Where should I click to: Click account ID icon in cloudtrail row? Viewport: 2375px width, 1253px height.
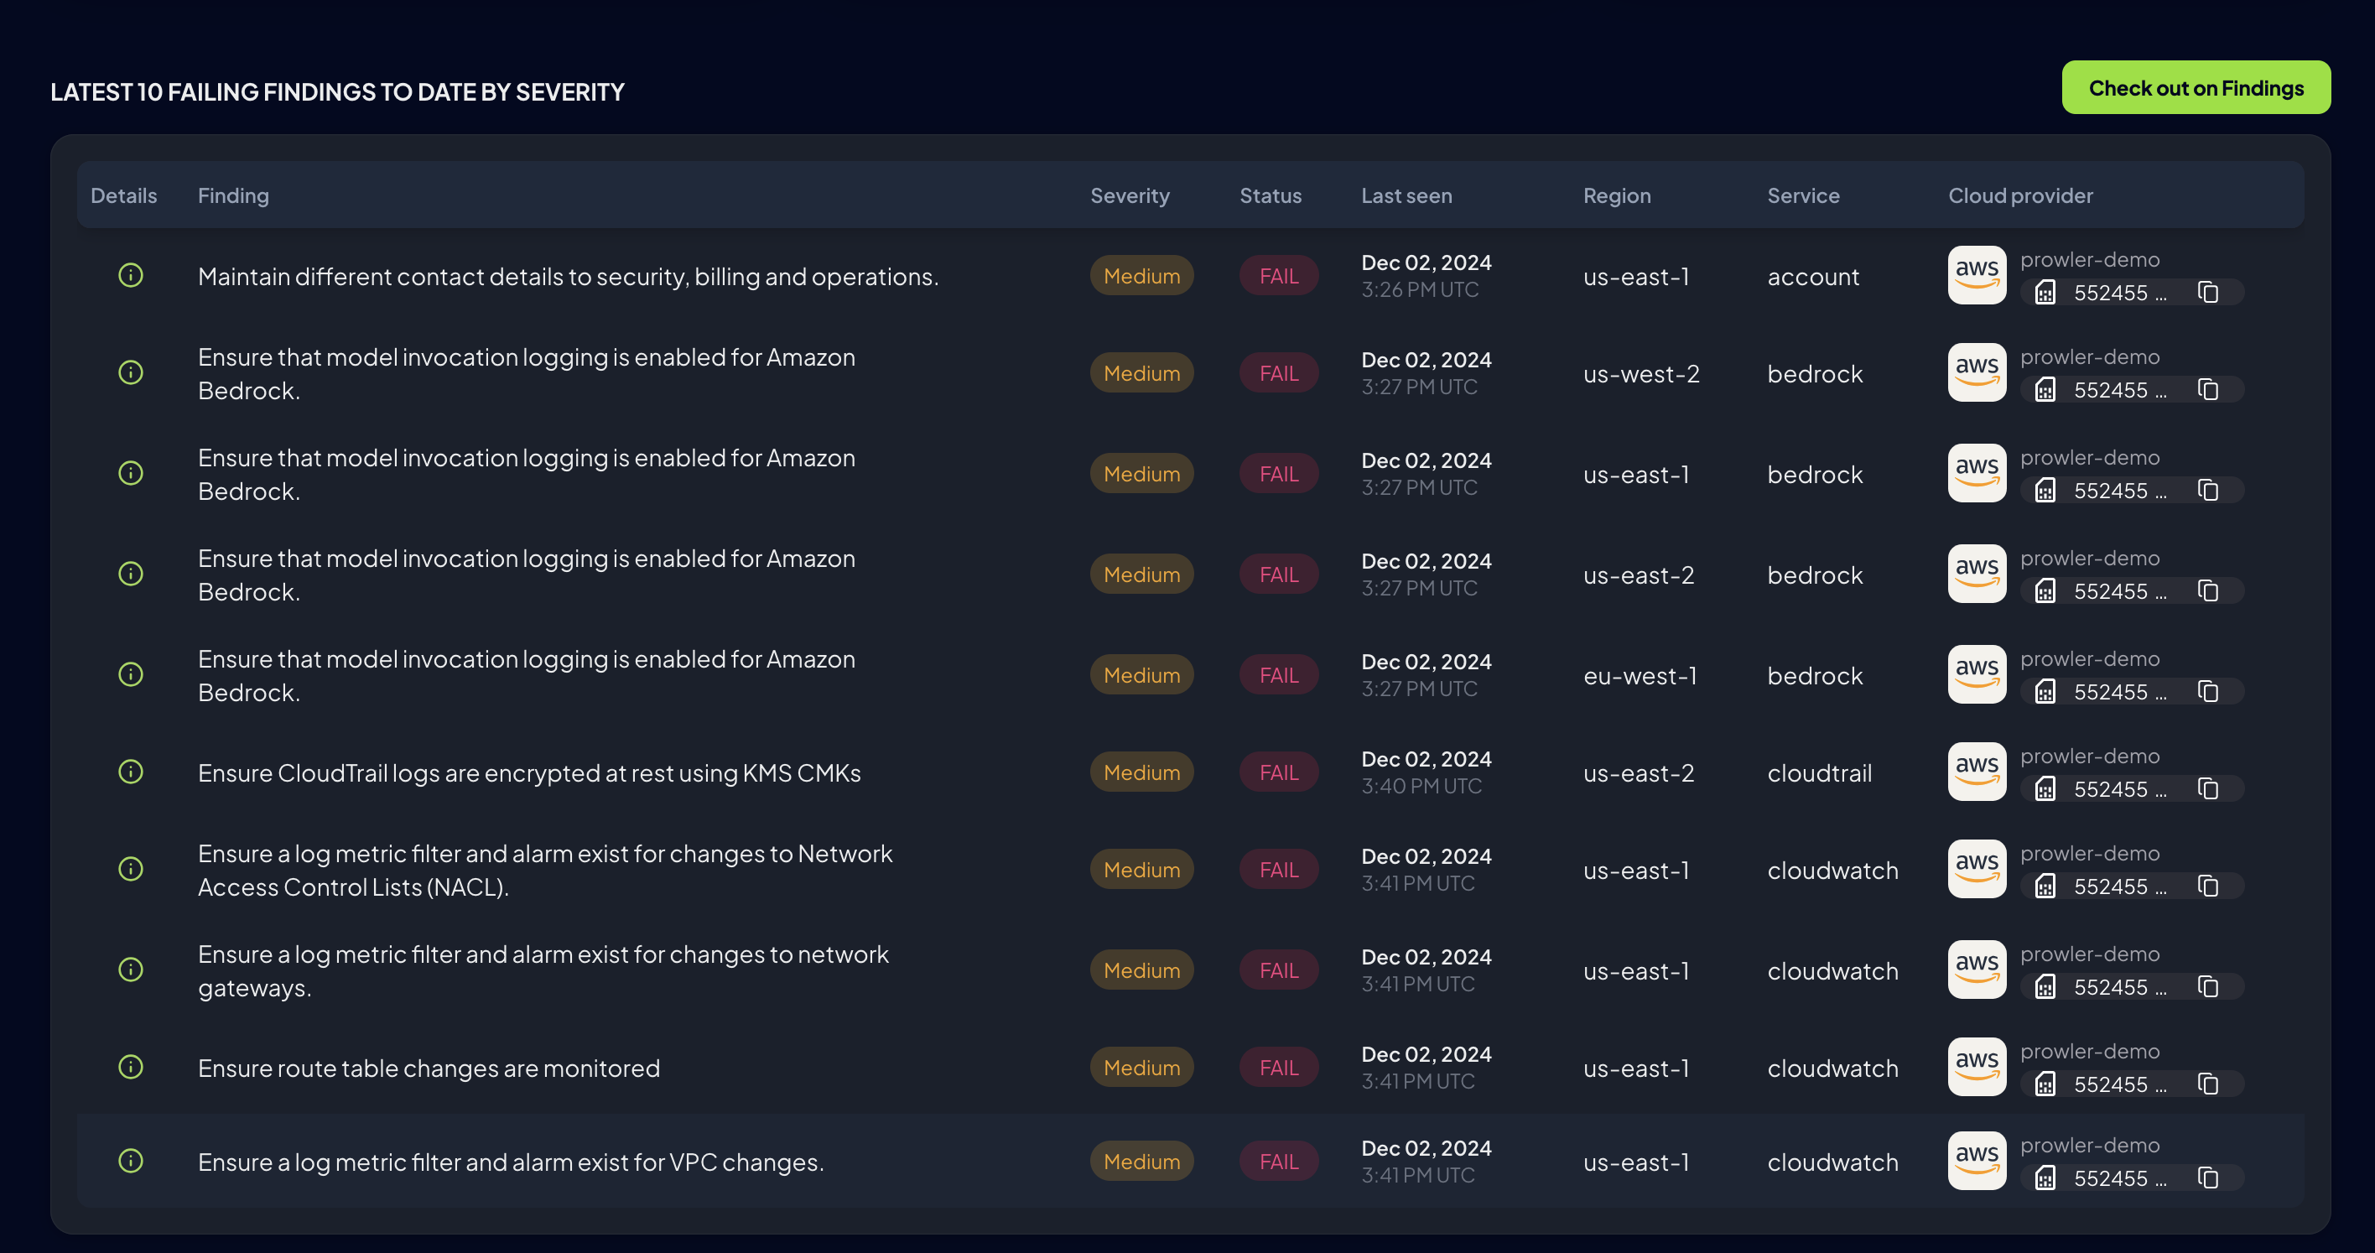(2045, 789)
